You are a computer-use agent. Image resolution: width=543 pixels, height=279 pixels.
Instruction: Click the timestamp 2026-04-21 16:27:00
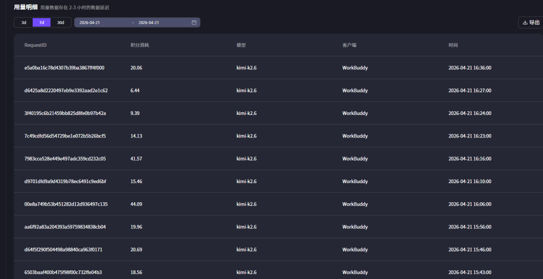pyautogui.click(x=470, y=91)
